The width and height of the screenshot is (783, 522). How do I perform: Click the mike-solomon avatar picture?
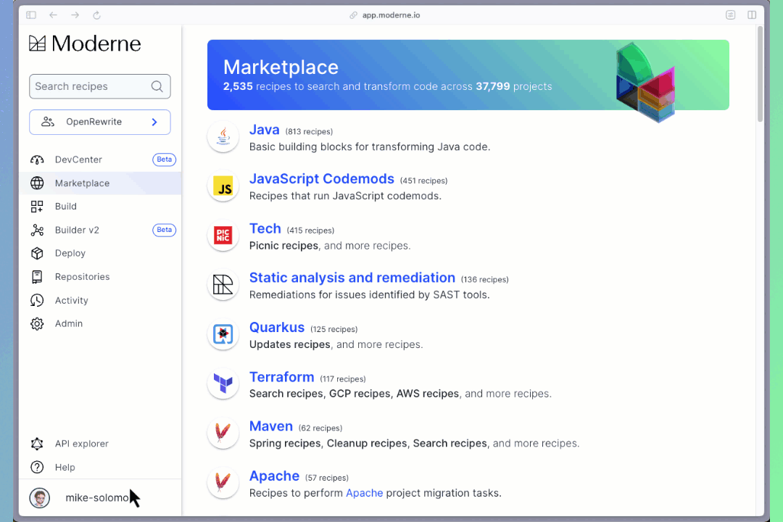click(x=39, y=498)
